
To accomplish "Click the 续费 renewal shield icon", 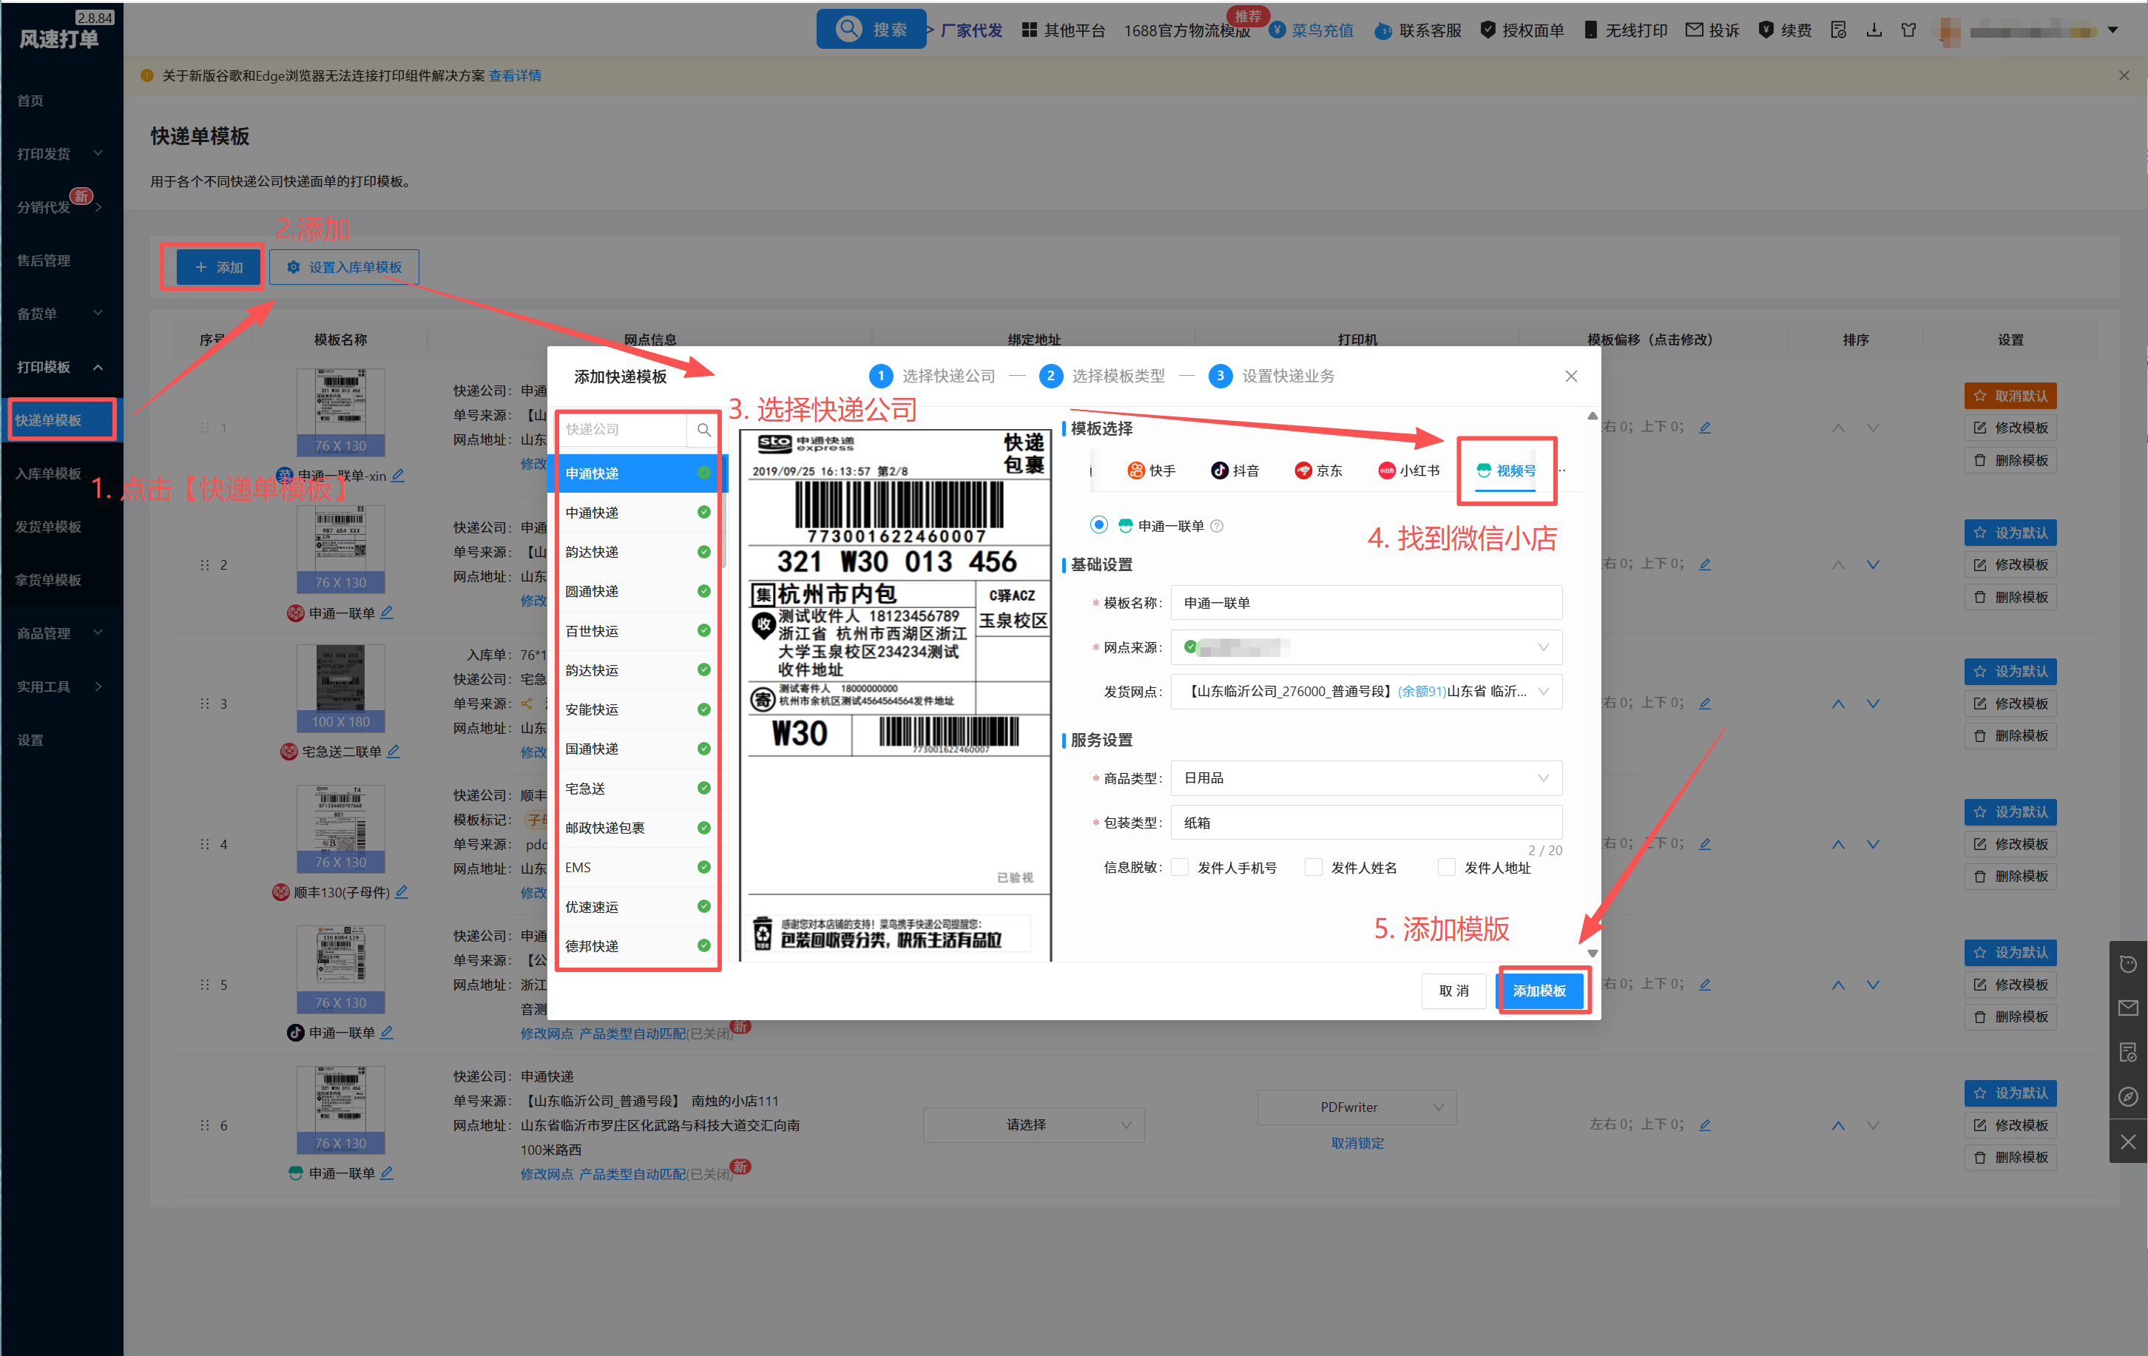I will [x=1766, y=30].
